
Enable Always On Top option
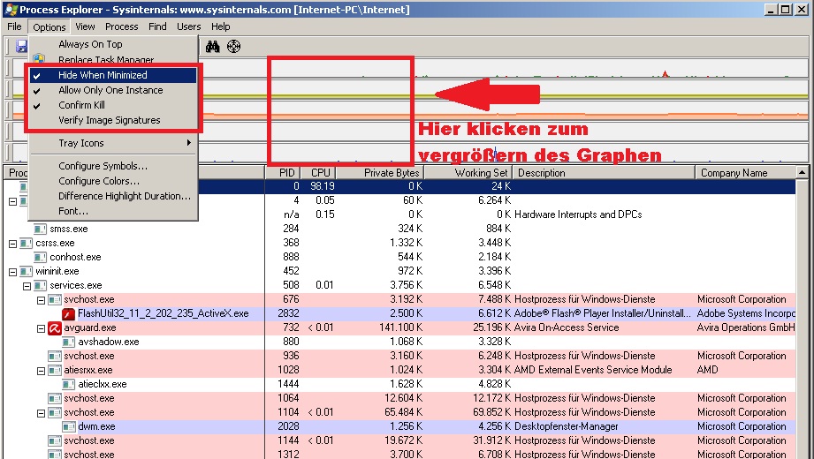[x=113, y=45]
